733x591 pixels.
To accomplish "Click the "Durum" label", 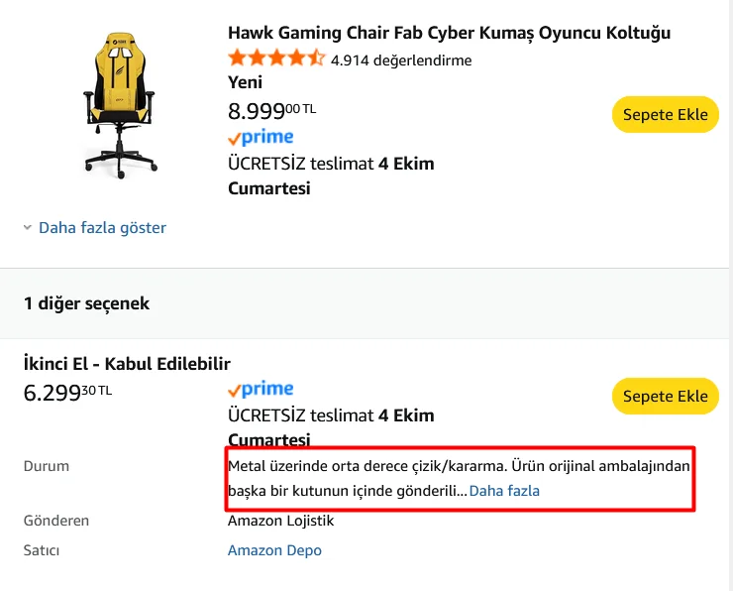I will click(47, 465).
